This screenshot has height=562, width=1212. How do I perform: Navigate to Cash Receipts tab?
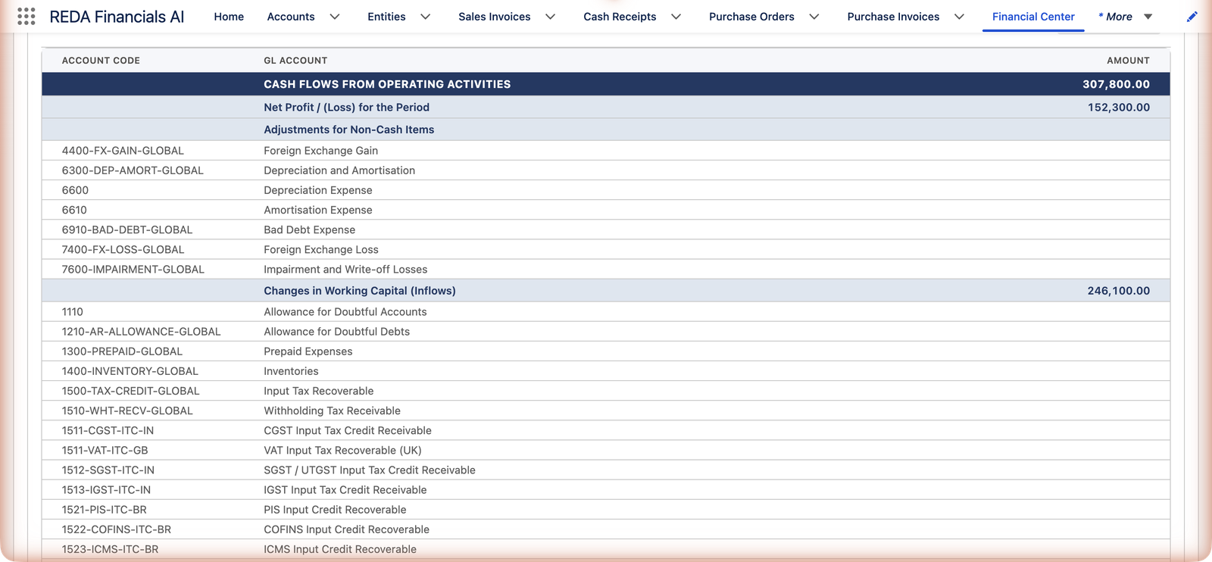[620, 17]
